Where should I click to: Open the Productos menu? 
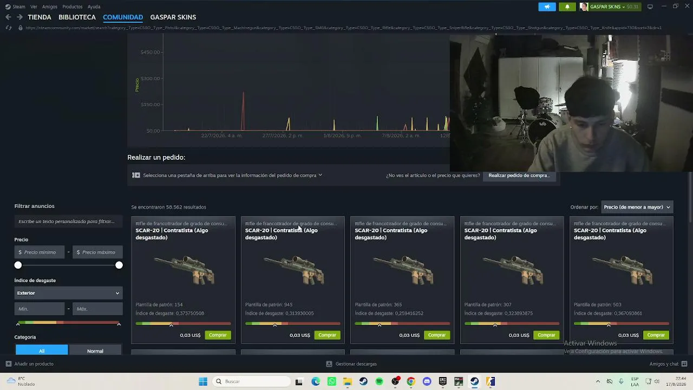[x=73, y=6]
